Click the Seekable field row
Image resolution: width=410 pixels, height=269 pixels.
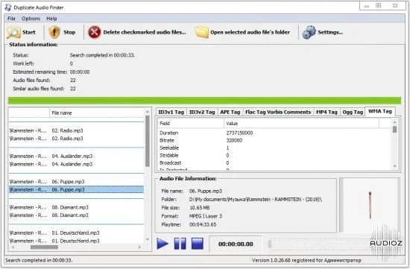point(274,148)
